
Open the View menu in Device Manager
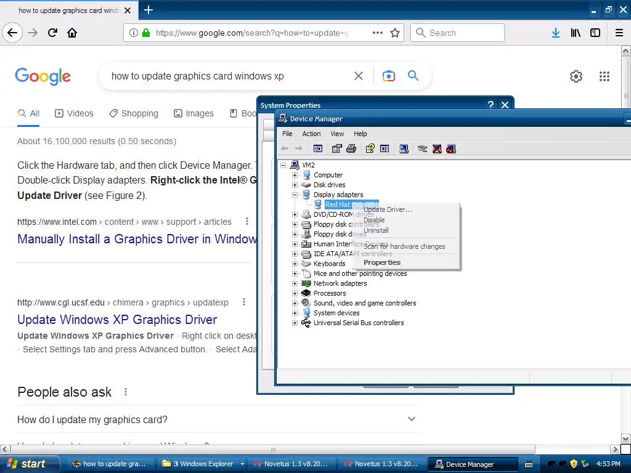(x=337, y=134)
